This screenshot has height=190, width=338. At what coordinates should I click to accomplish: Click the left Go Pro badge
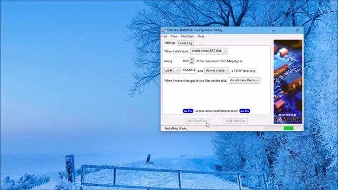[x=188, y=111]
